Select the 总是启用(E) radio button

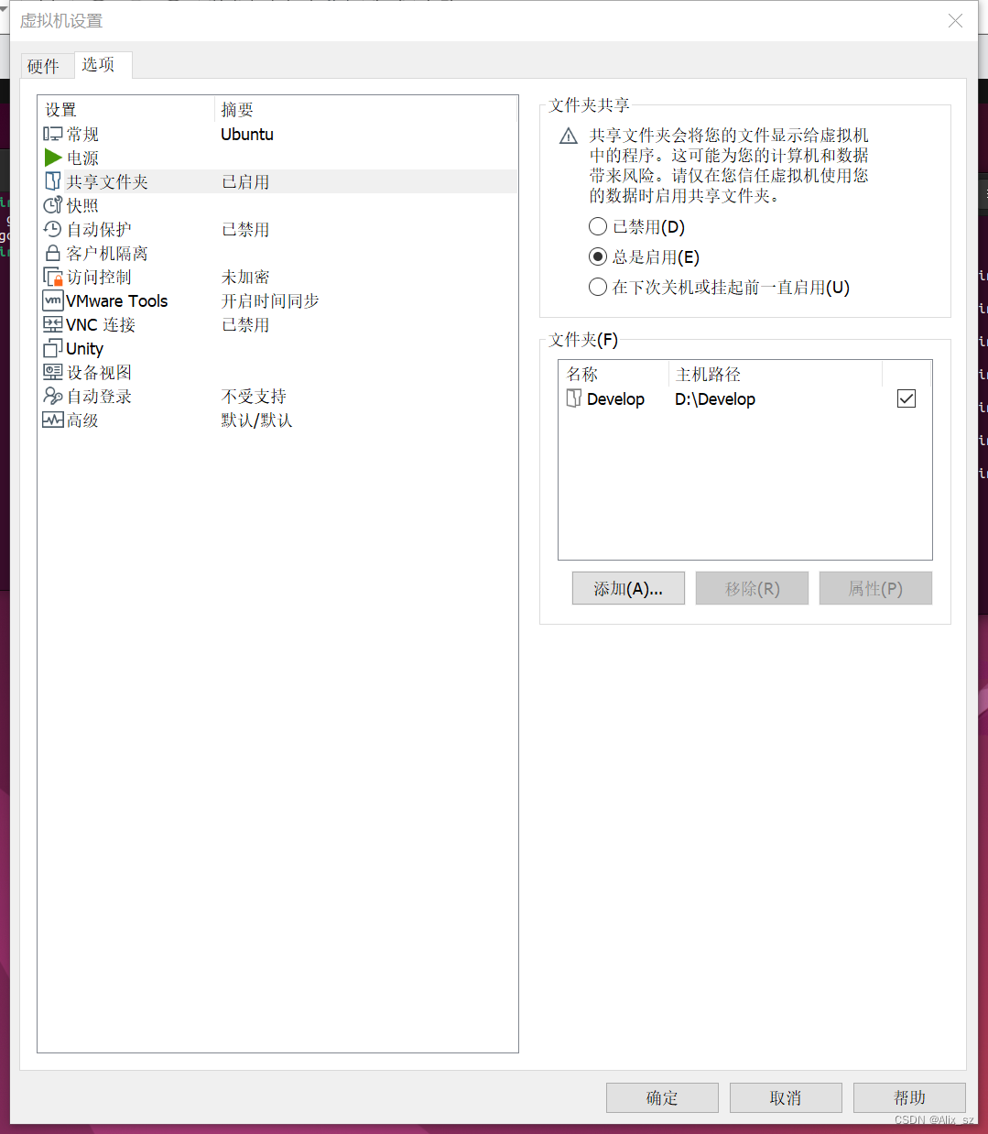point(598,256)
